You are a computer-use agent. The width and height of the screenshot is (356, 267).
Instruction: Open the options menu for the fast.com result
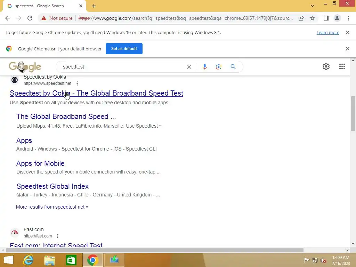coord(58,236)
